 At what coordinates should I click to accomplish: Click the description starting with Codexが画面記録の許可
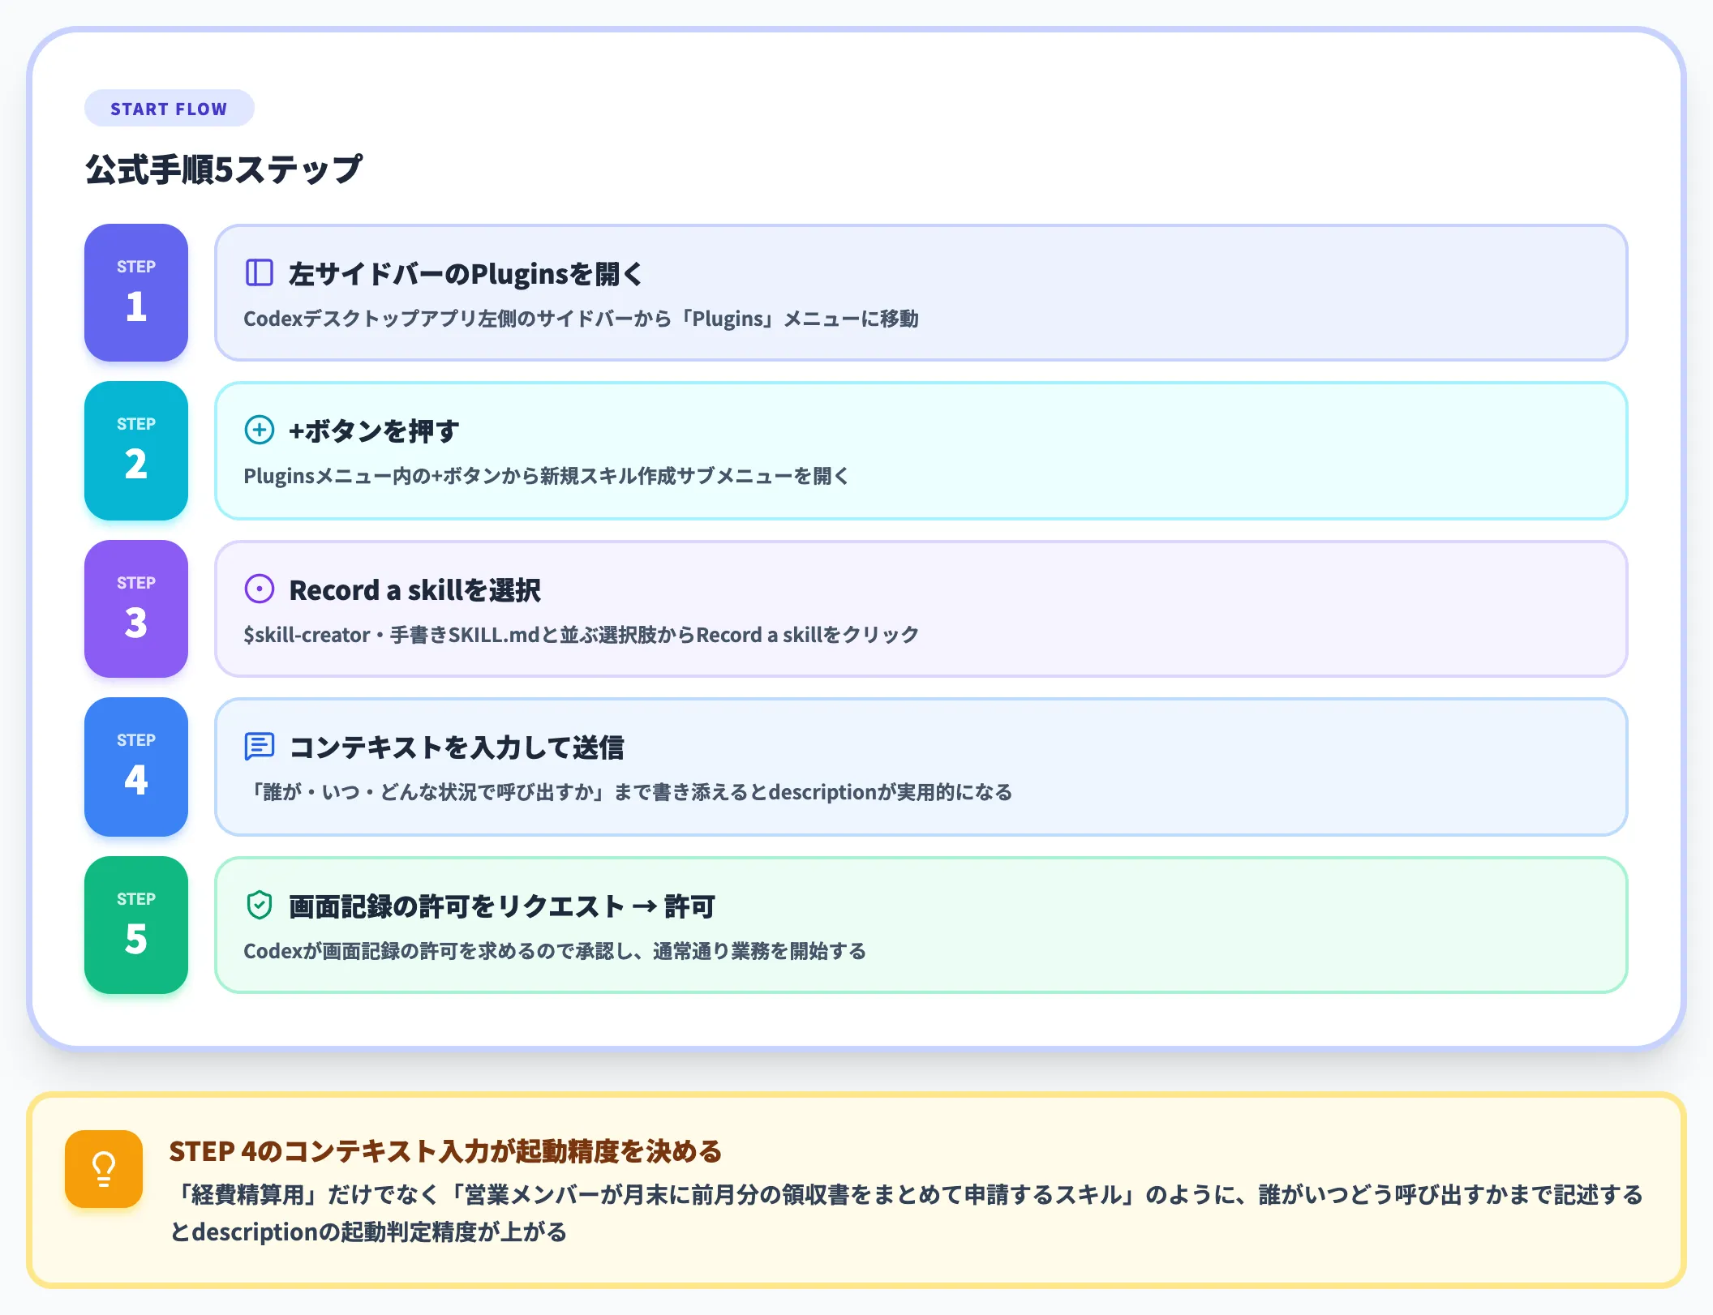[555, 951]
